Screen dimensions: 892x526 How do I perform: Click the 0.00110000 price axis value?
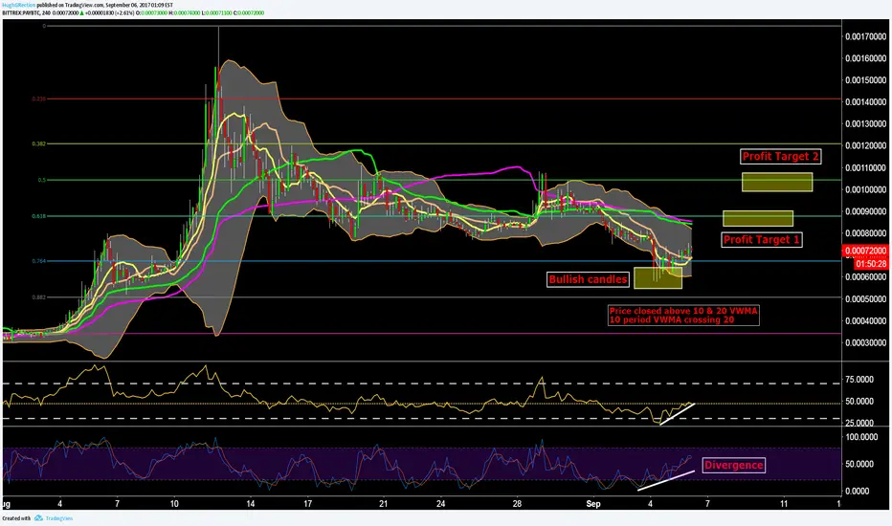865,168
